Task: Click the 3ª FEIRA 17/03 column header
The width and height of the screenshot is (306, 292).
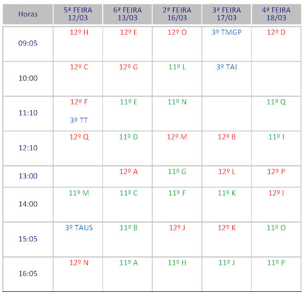Action: click(227, 14)
